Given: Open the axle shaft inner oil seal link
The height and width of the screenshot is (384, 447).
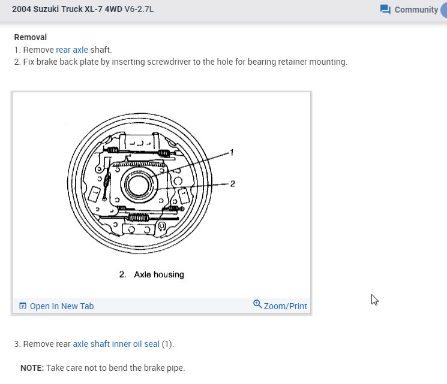Looking at the screenshot, I should pos(116,344).
